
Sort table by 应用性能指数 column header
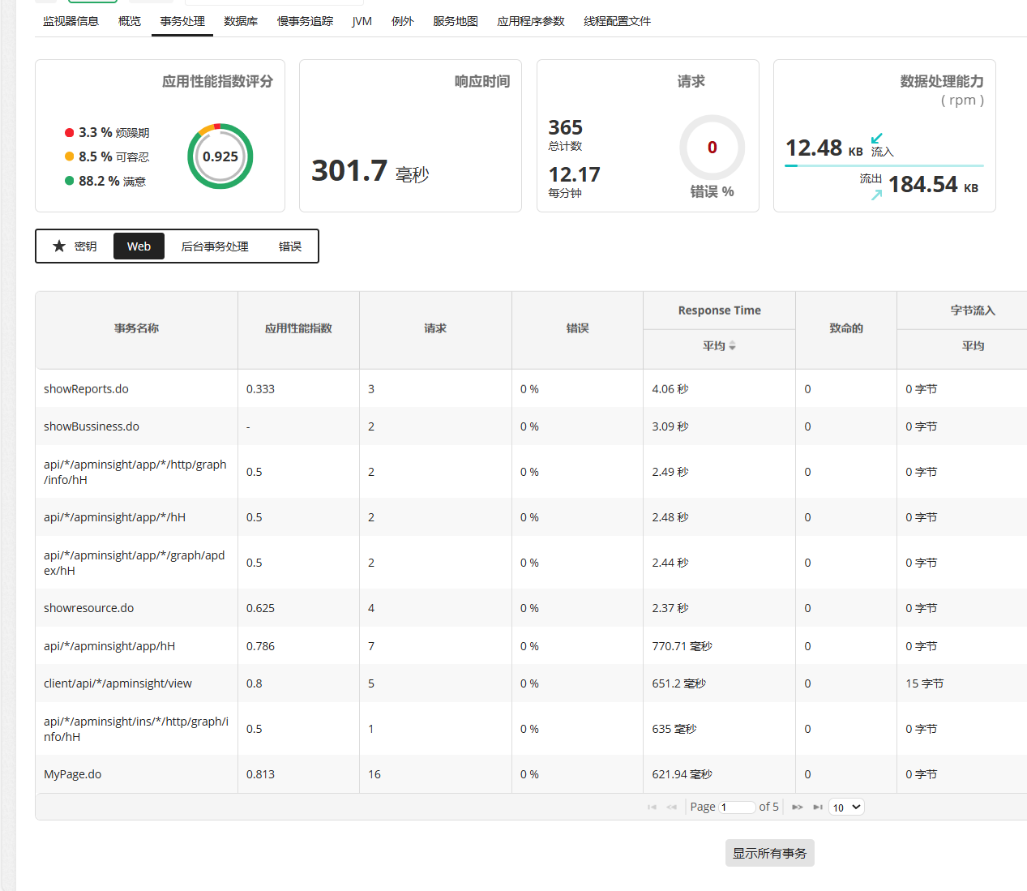(298, 328)
